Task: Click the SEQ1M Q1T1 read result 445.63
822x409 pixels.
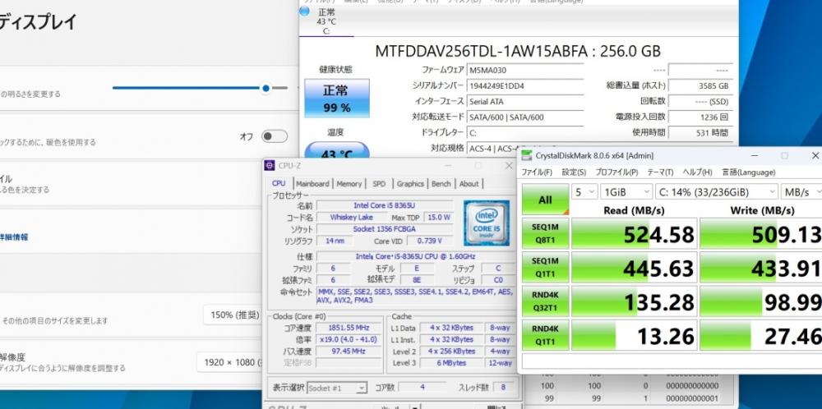Action: 634,267
